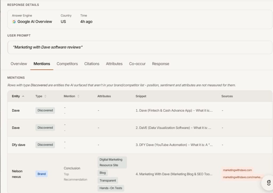Click the 4h ago time value
This screenshot has height=193, width=273.
click(x=86, y=22)
